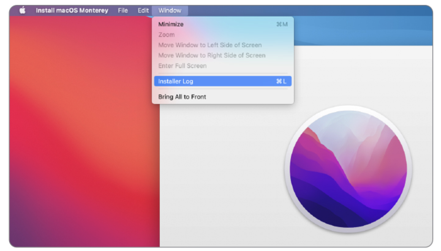
Task: Choose Move Window to Right Side of Screen
Action: click(223, 55)
